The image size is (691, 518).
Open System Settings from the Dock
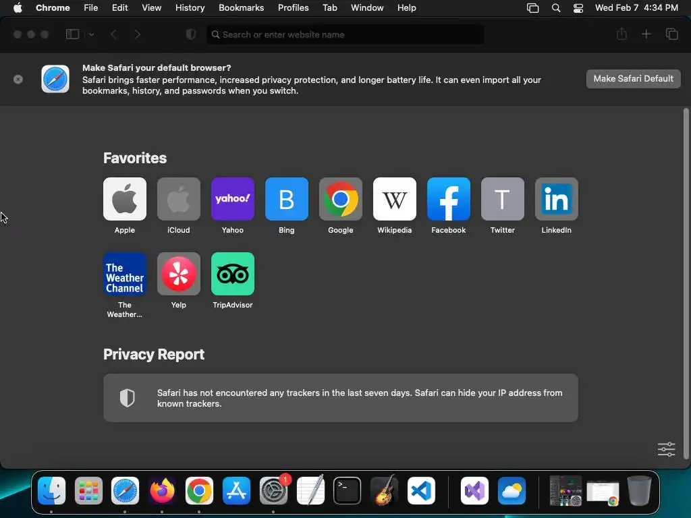point(273,490)
